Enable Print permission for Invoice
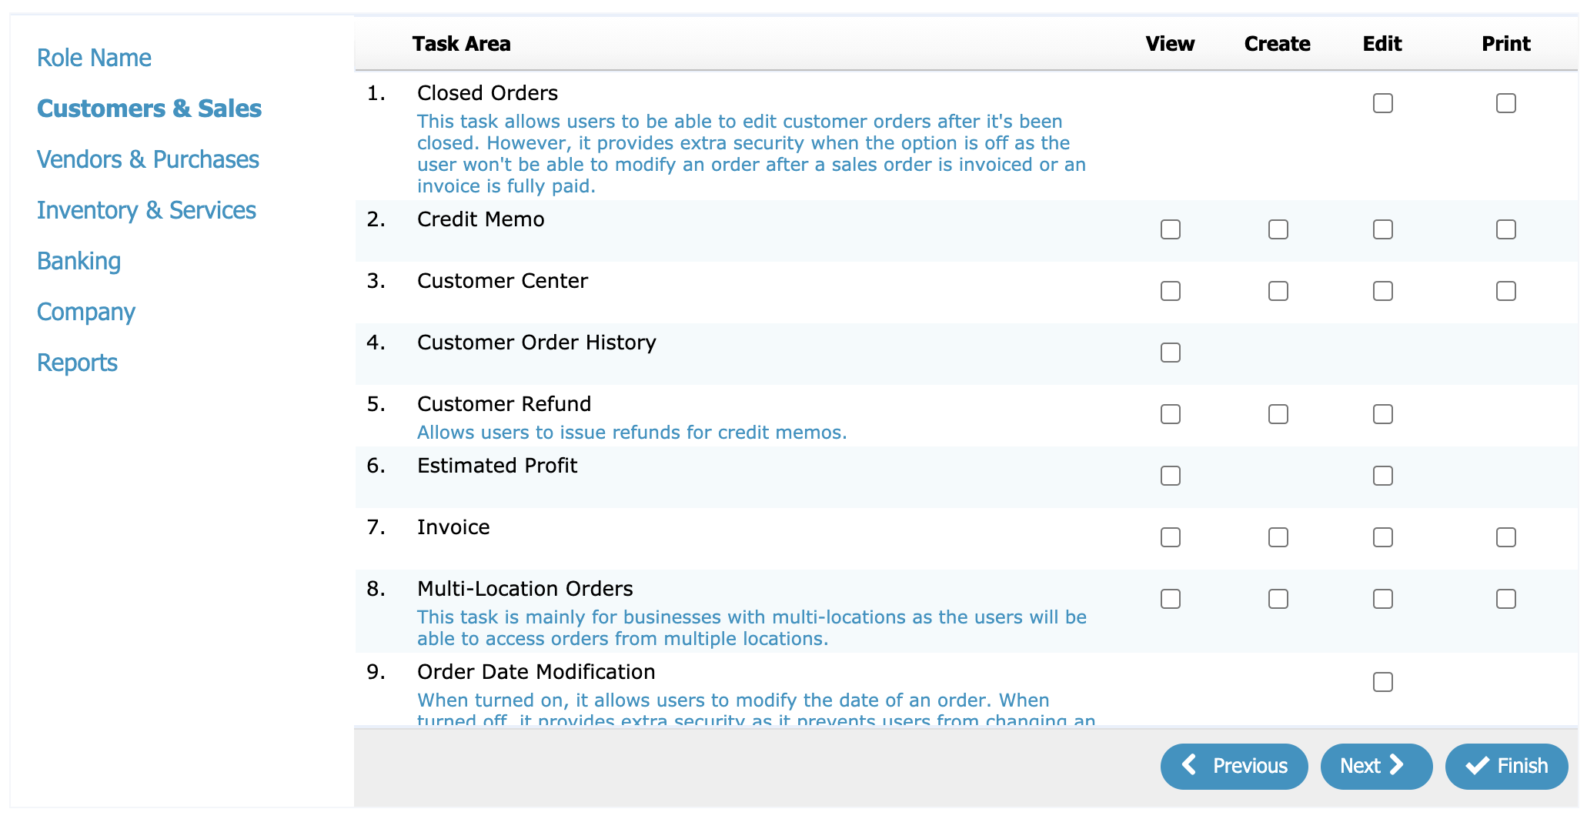Screen dimensions: 1587x819 pyautogui.click(x=1505, y=537)
